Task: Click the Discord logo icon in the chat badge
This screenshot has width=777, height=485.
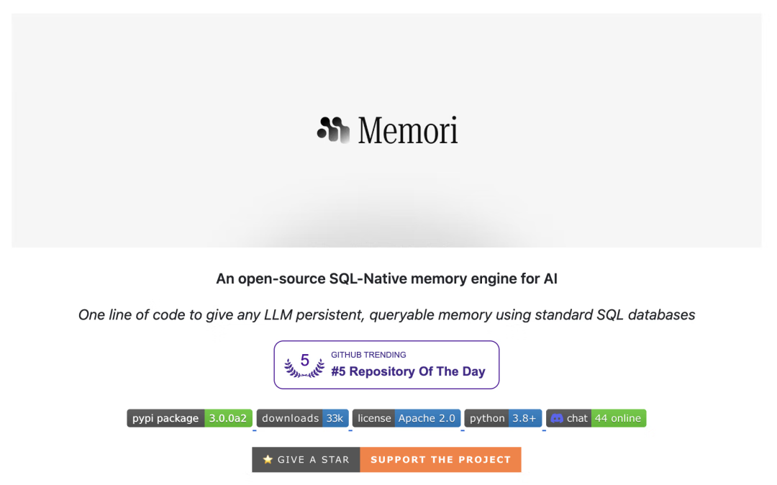Action: coord(556,418)
